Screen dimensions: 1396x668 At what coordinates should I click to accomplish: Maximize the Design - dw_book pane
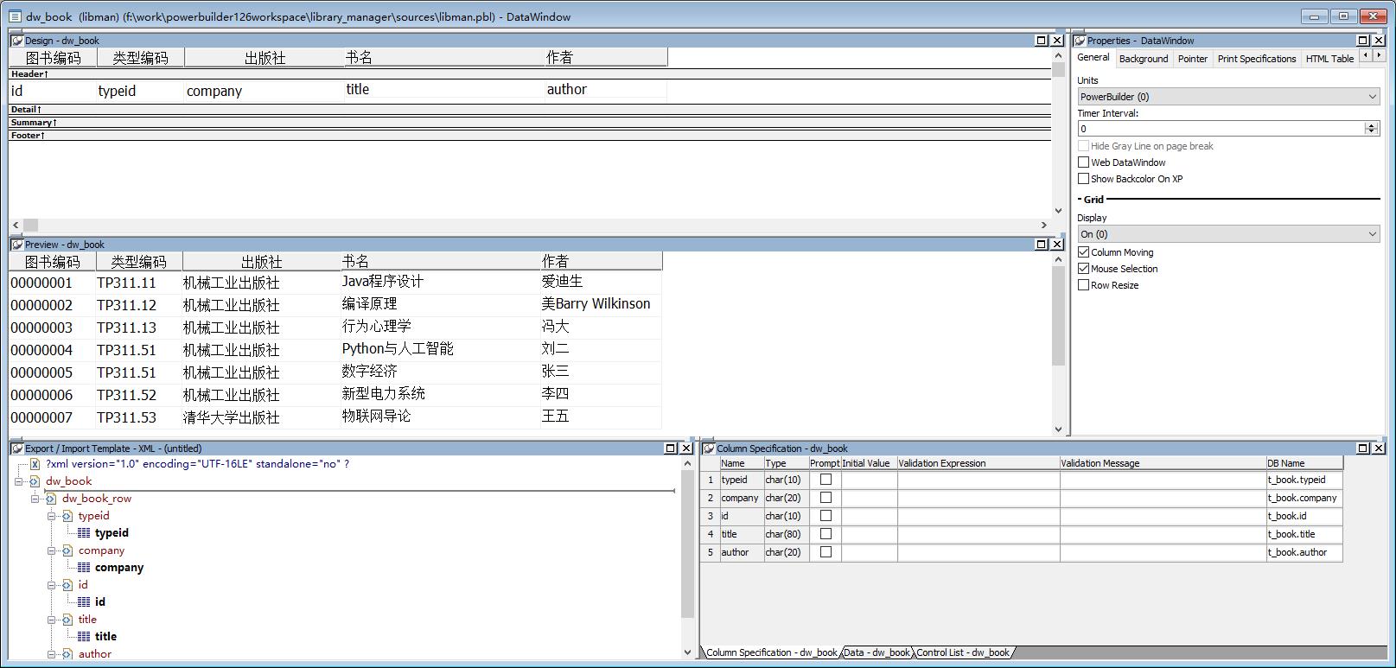(1041, 41)
